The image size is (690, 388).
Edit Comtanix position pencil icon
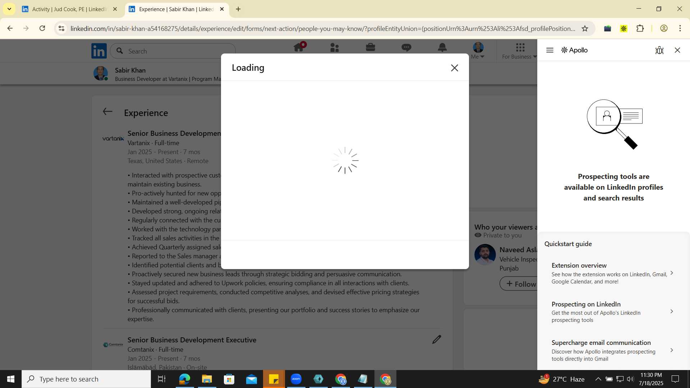coord(437,339)
